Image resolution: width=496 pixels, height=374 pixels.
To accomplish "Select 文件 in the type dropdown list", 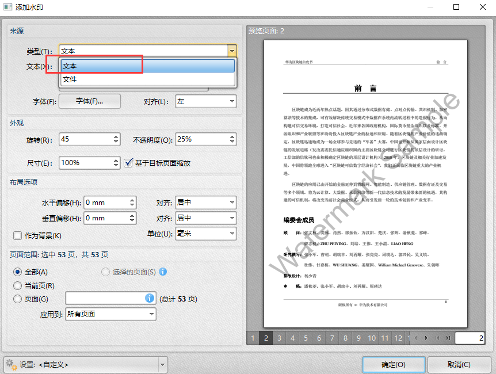I will tap(148, 79).
